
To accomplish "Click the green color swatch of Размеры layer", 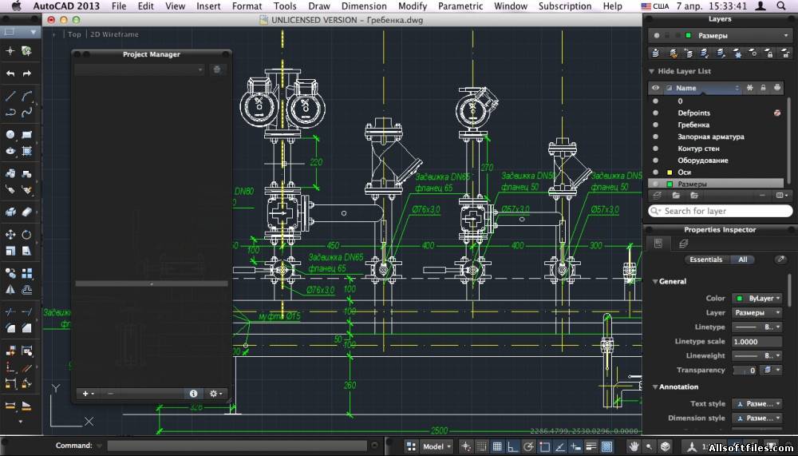I will (670, 184).
